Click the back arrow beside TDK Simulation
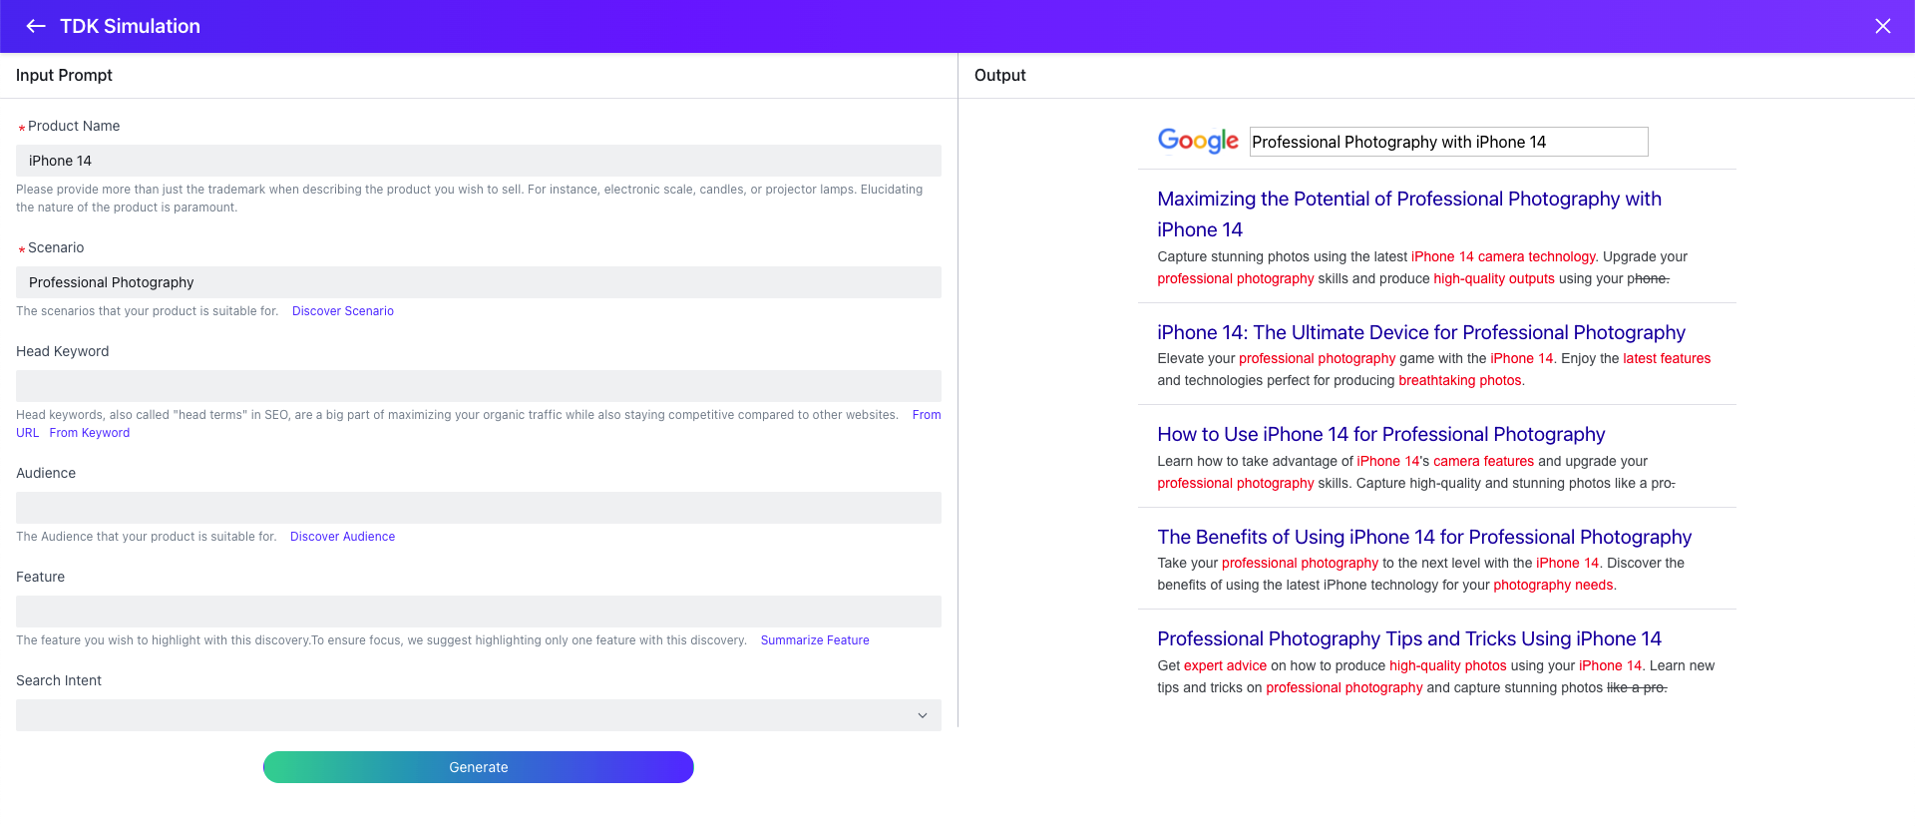Screen dimensions: 1915x826 click(x=36, y=26)
